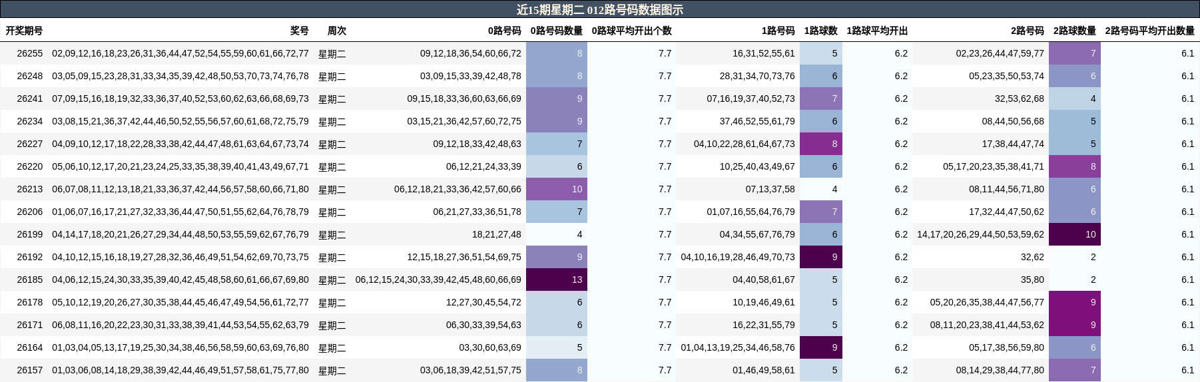The width and height of the screenshot is (1200, 382).
Task: Select issue number 26171
Action: [29, 325]
